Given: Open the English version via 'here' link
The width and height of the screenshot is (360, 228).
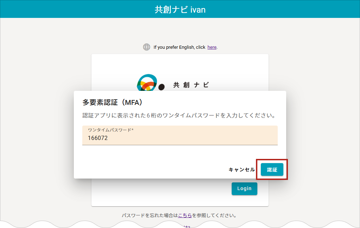Looking at the screenshot, I should 212,47.
